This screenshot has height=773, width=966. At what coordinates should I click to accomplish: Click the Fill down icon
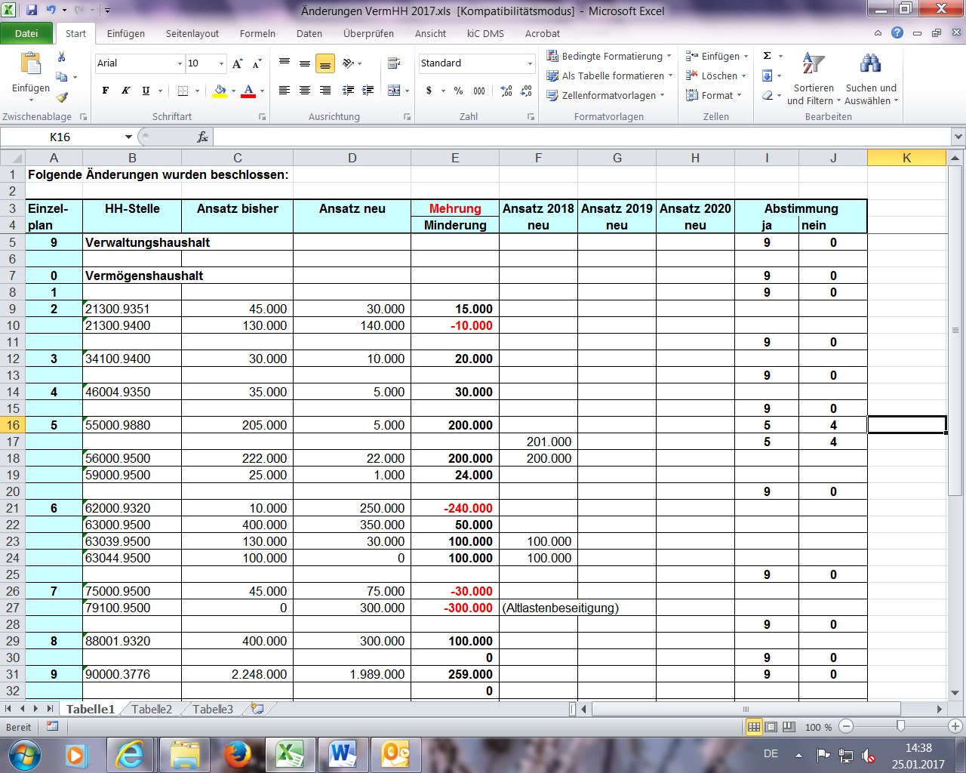tap(768, 75)
